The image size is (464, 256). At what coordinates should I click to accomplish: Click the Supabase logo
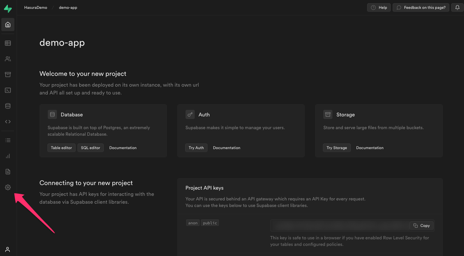pos(8,8)
